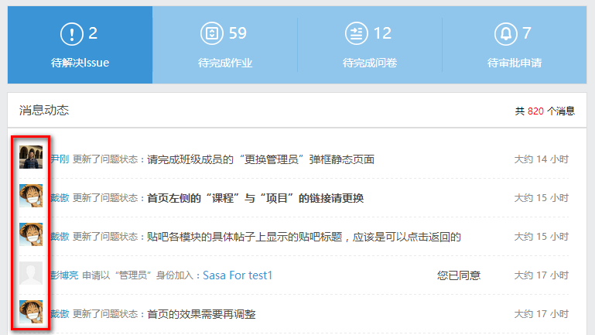Click 尹刚's photo avatar
Image resolution: width=595 pixels, height=335 pixels.
coord(31,157)
